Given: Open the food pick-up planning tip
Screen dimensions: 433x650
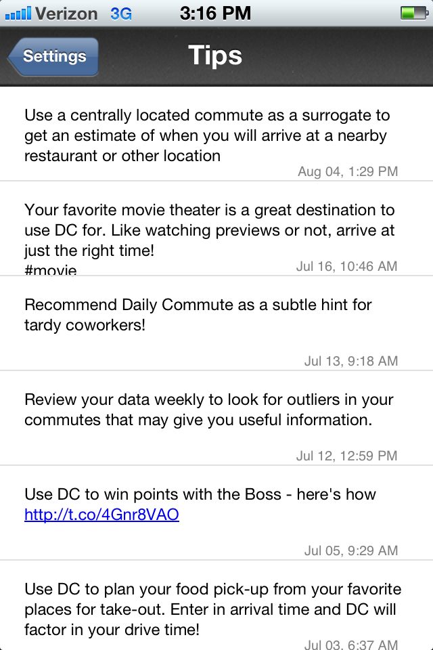Looking at the screenshot, I should click(212, 609).
